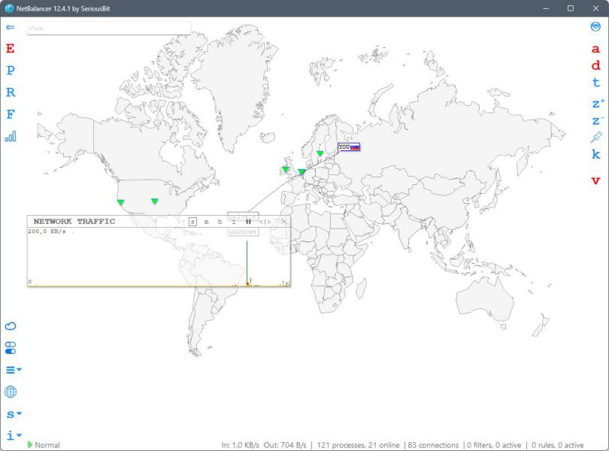Expand the 's' dropdown in sidebar

tap(14, 414)
